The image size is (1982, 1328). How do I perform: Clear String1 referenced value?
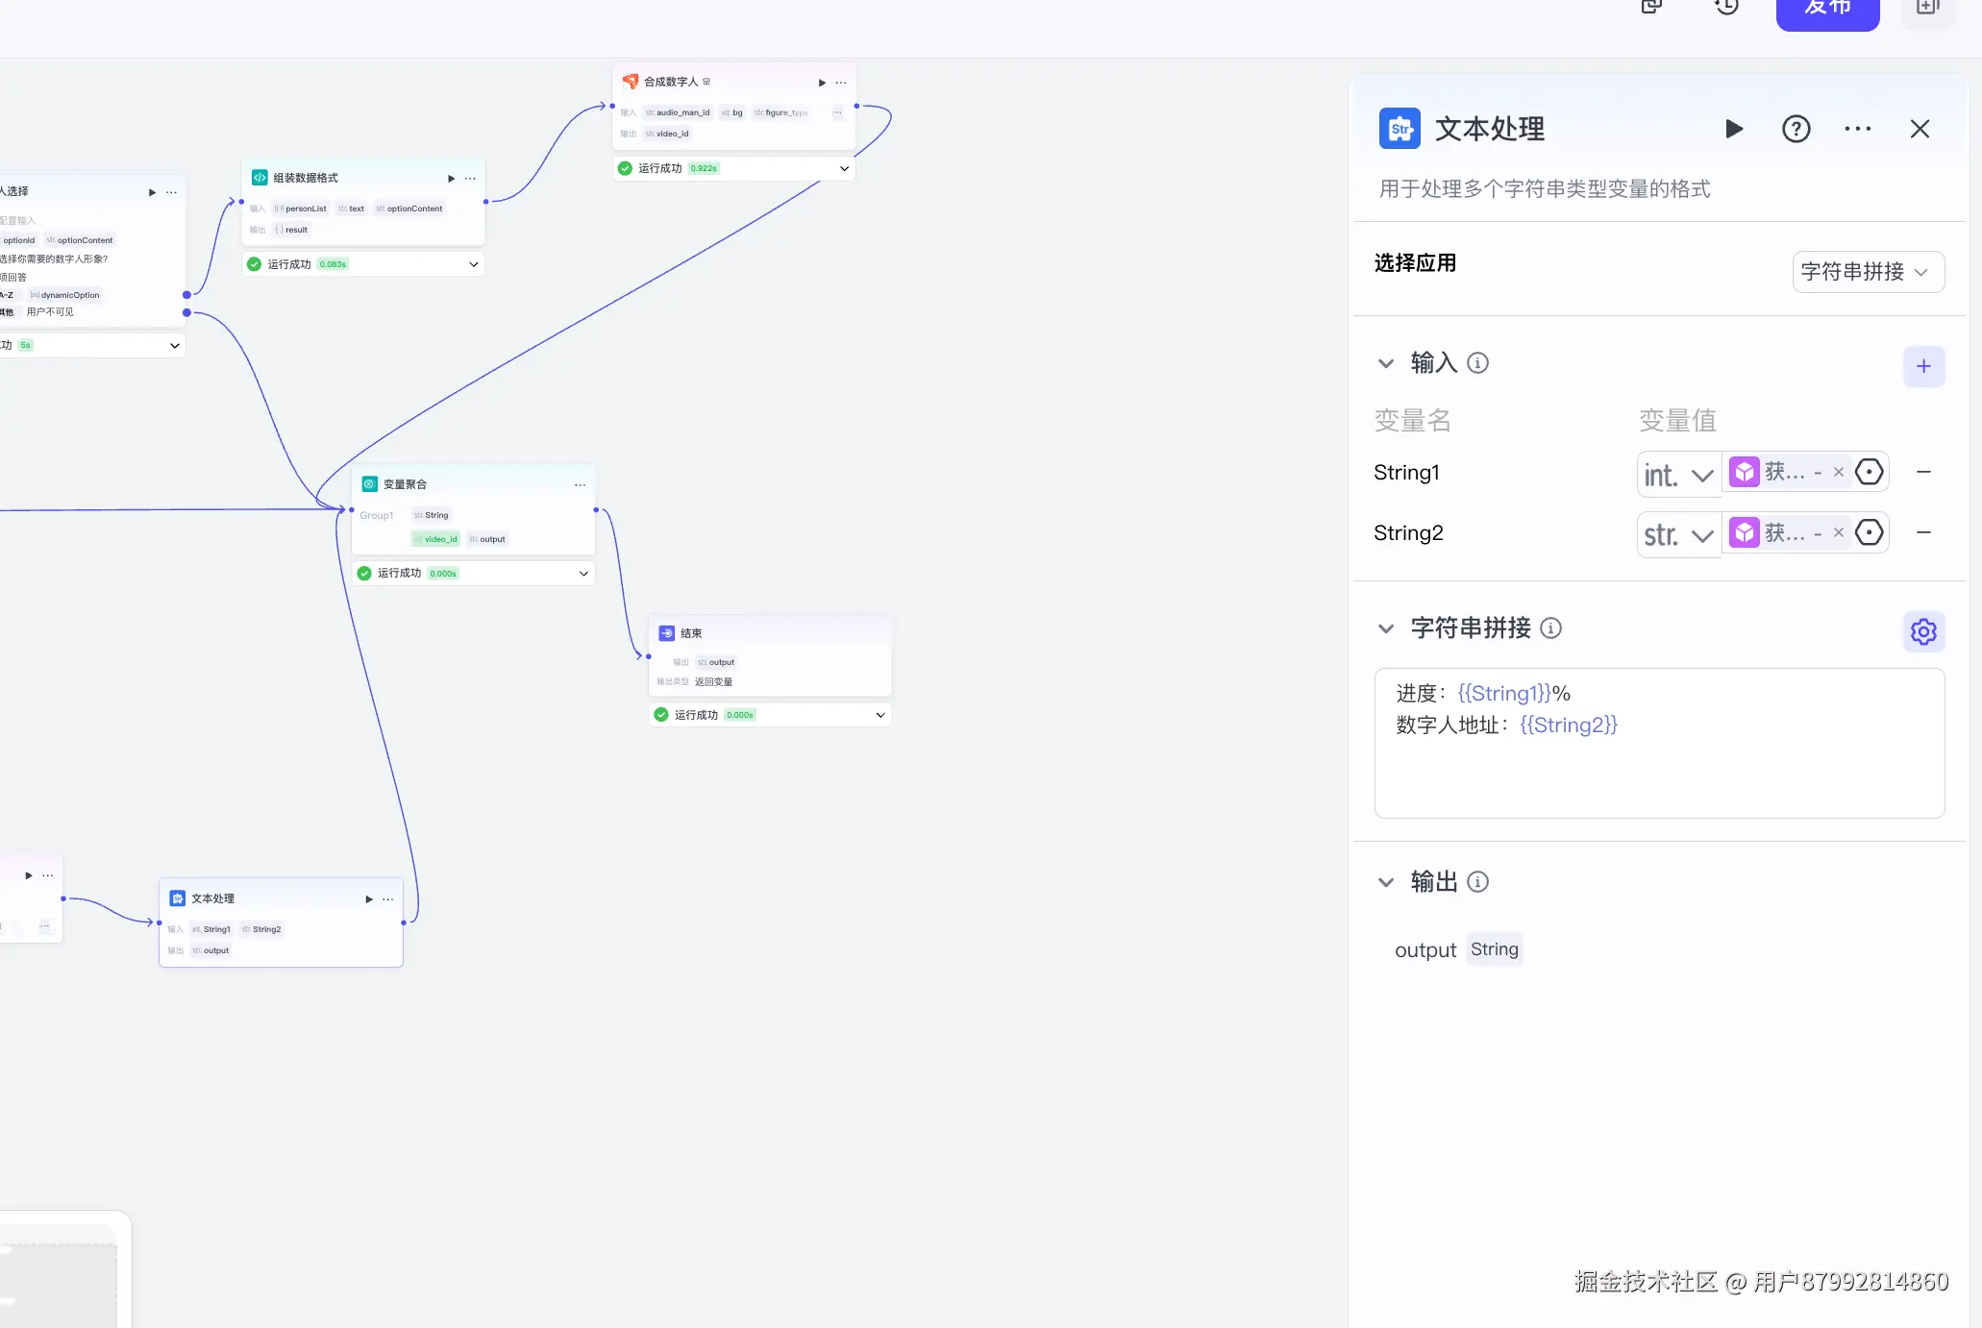coord(1839,472)
